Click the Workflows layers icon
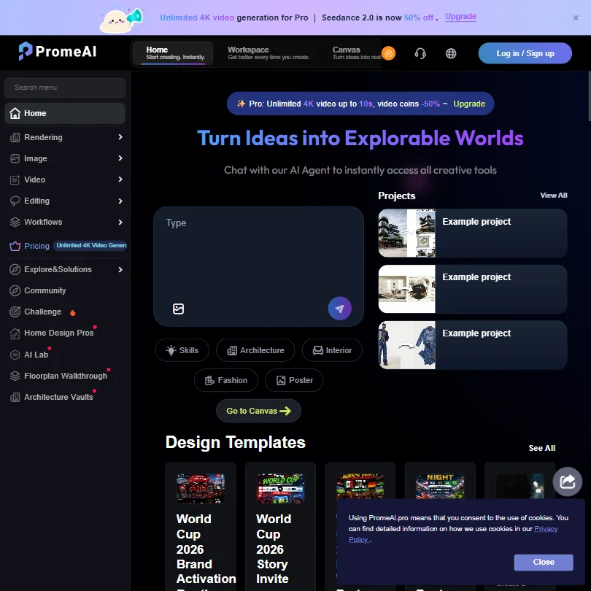This screenshot has height=591, width=591. pos(15,222)
